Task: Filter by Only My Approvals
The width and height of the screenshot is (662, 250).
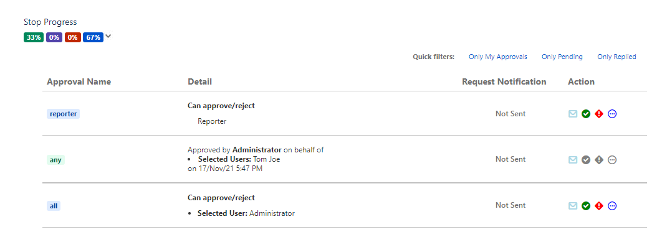Action: coord(498,57)
